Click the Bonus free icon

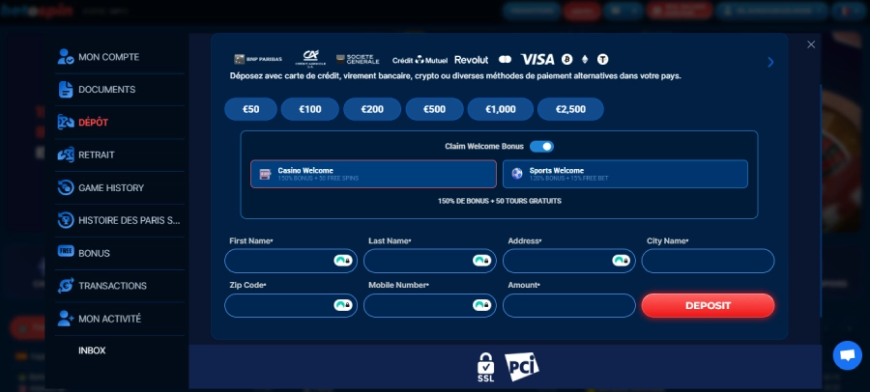click(x=66, y=252)
